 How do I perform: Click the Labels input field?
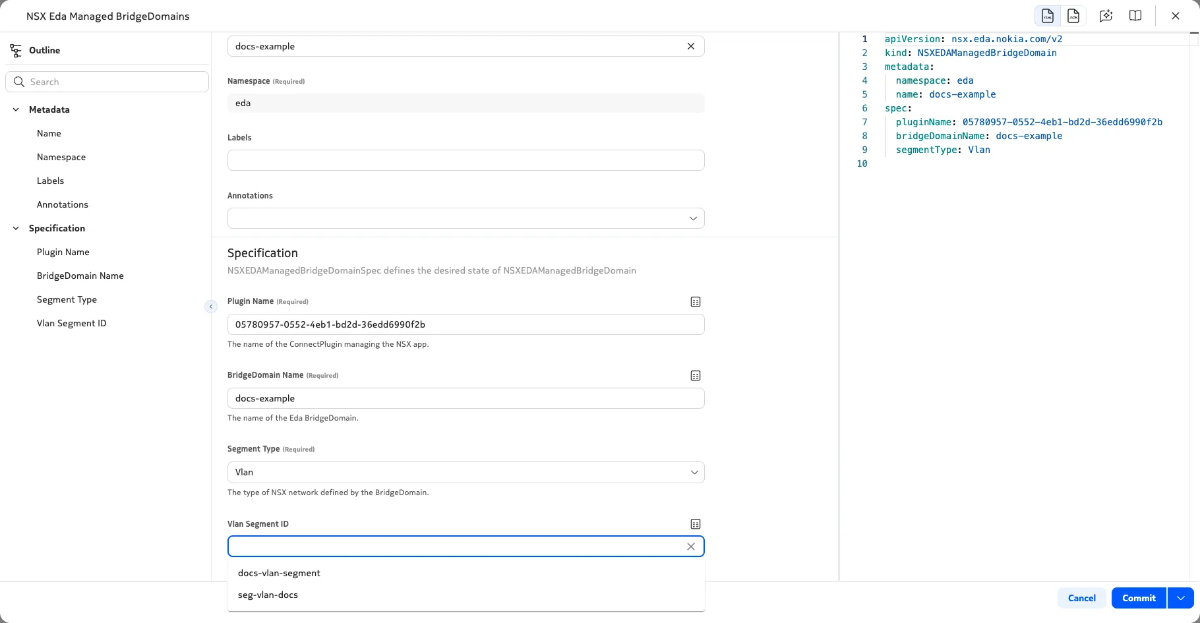pos(466,160)
